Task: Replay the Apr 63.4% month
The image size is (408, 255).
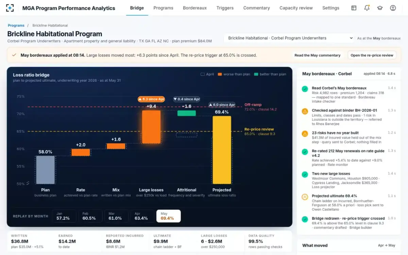Action: 142,216
